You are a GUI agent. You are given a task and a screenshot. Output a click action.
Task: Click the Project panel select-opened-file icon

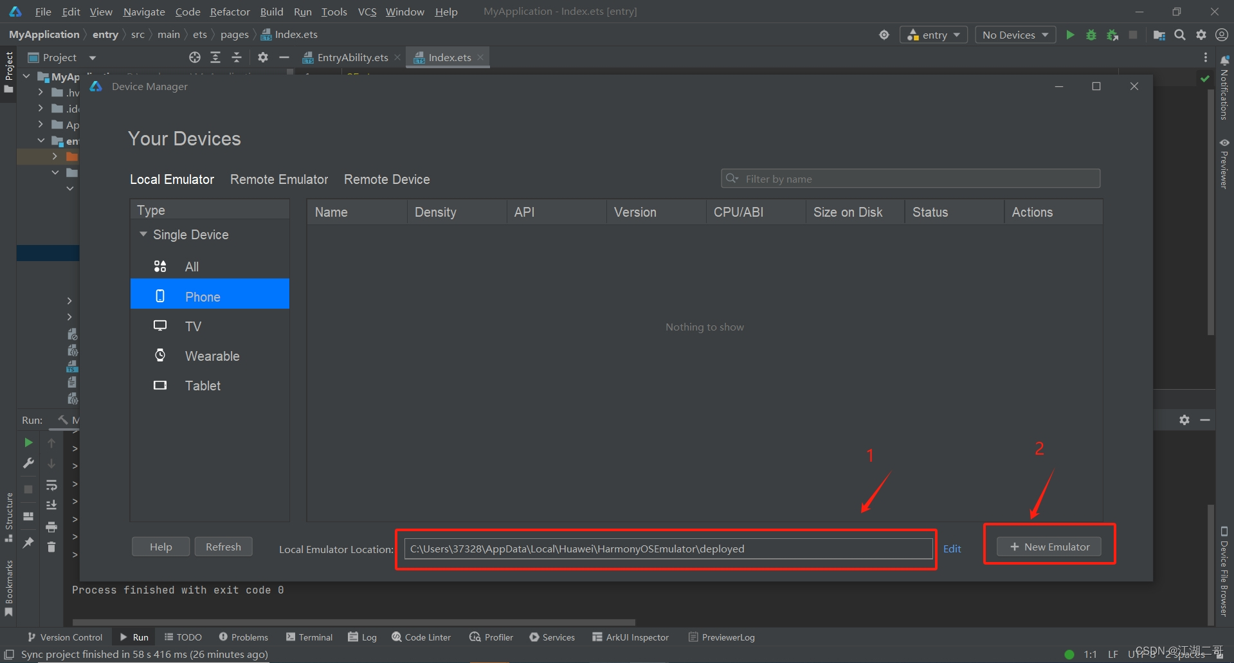[x=195, y=57]
